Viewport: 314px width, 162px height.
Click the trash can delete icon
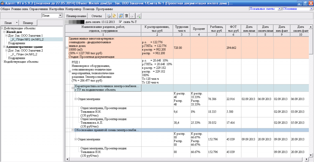click(126, 16)
